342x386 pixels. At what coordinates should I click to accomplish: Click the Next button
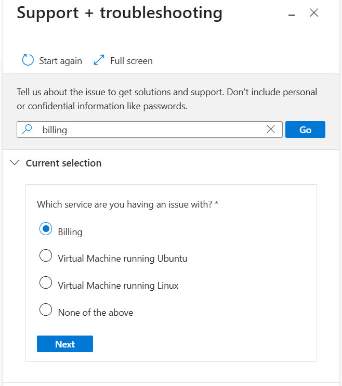[x=65, y=344]
